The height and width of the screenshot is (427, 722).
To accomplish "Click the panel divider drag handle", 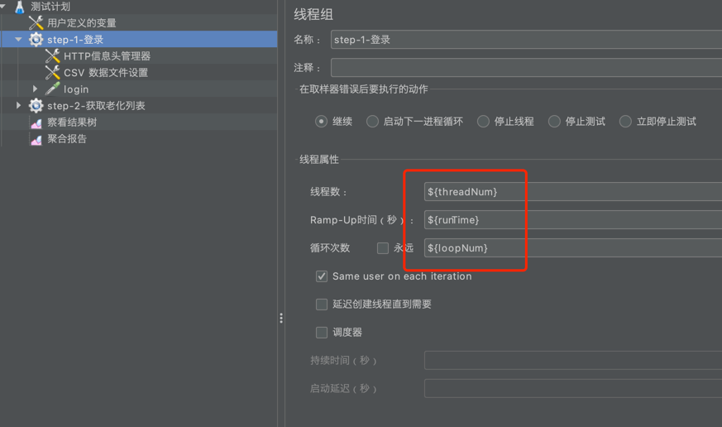I will coord(281,318).
